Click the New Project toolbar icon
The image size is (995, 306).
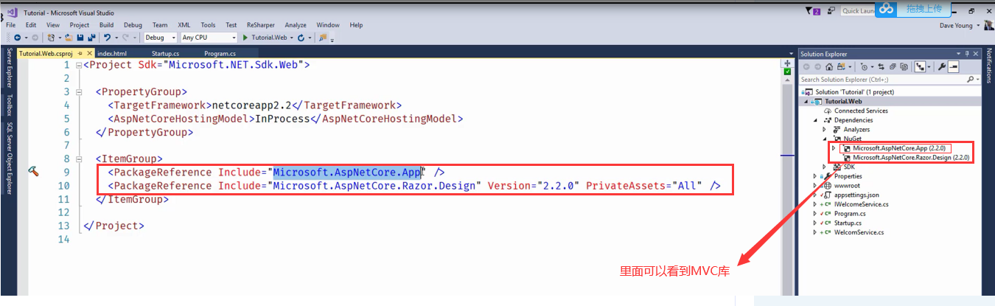pos(51,38)
